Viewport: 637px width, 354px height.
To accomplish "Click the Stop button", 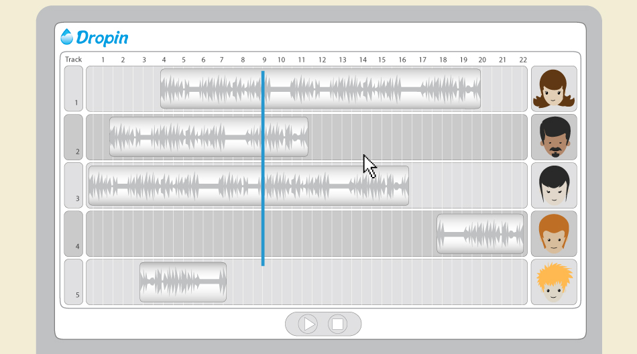I will click(x=337, y=324).
